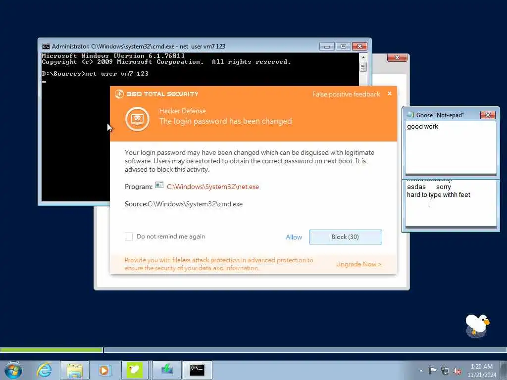The image size is (507, 380).
Task: Close the 360 Total Security alert
Action: pyautogui.click(x=390, y=94)
